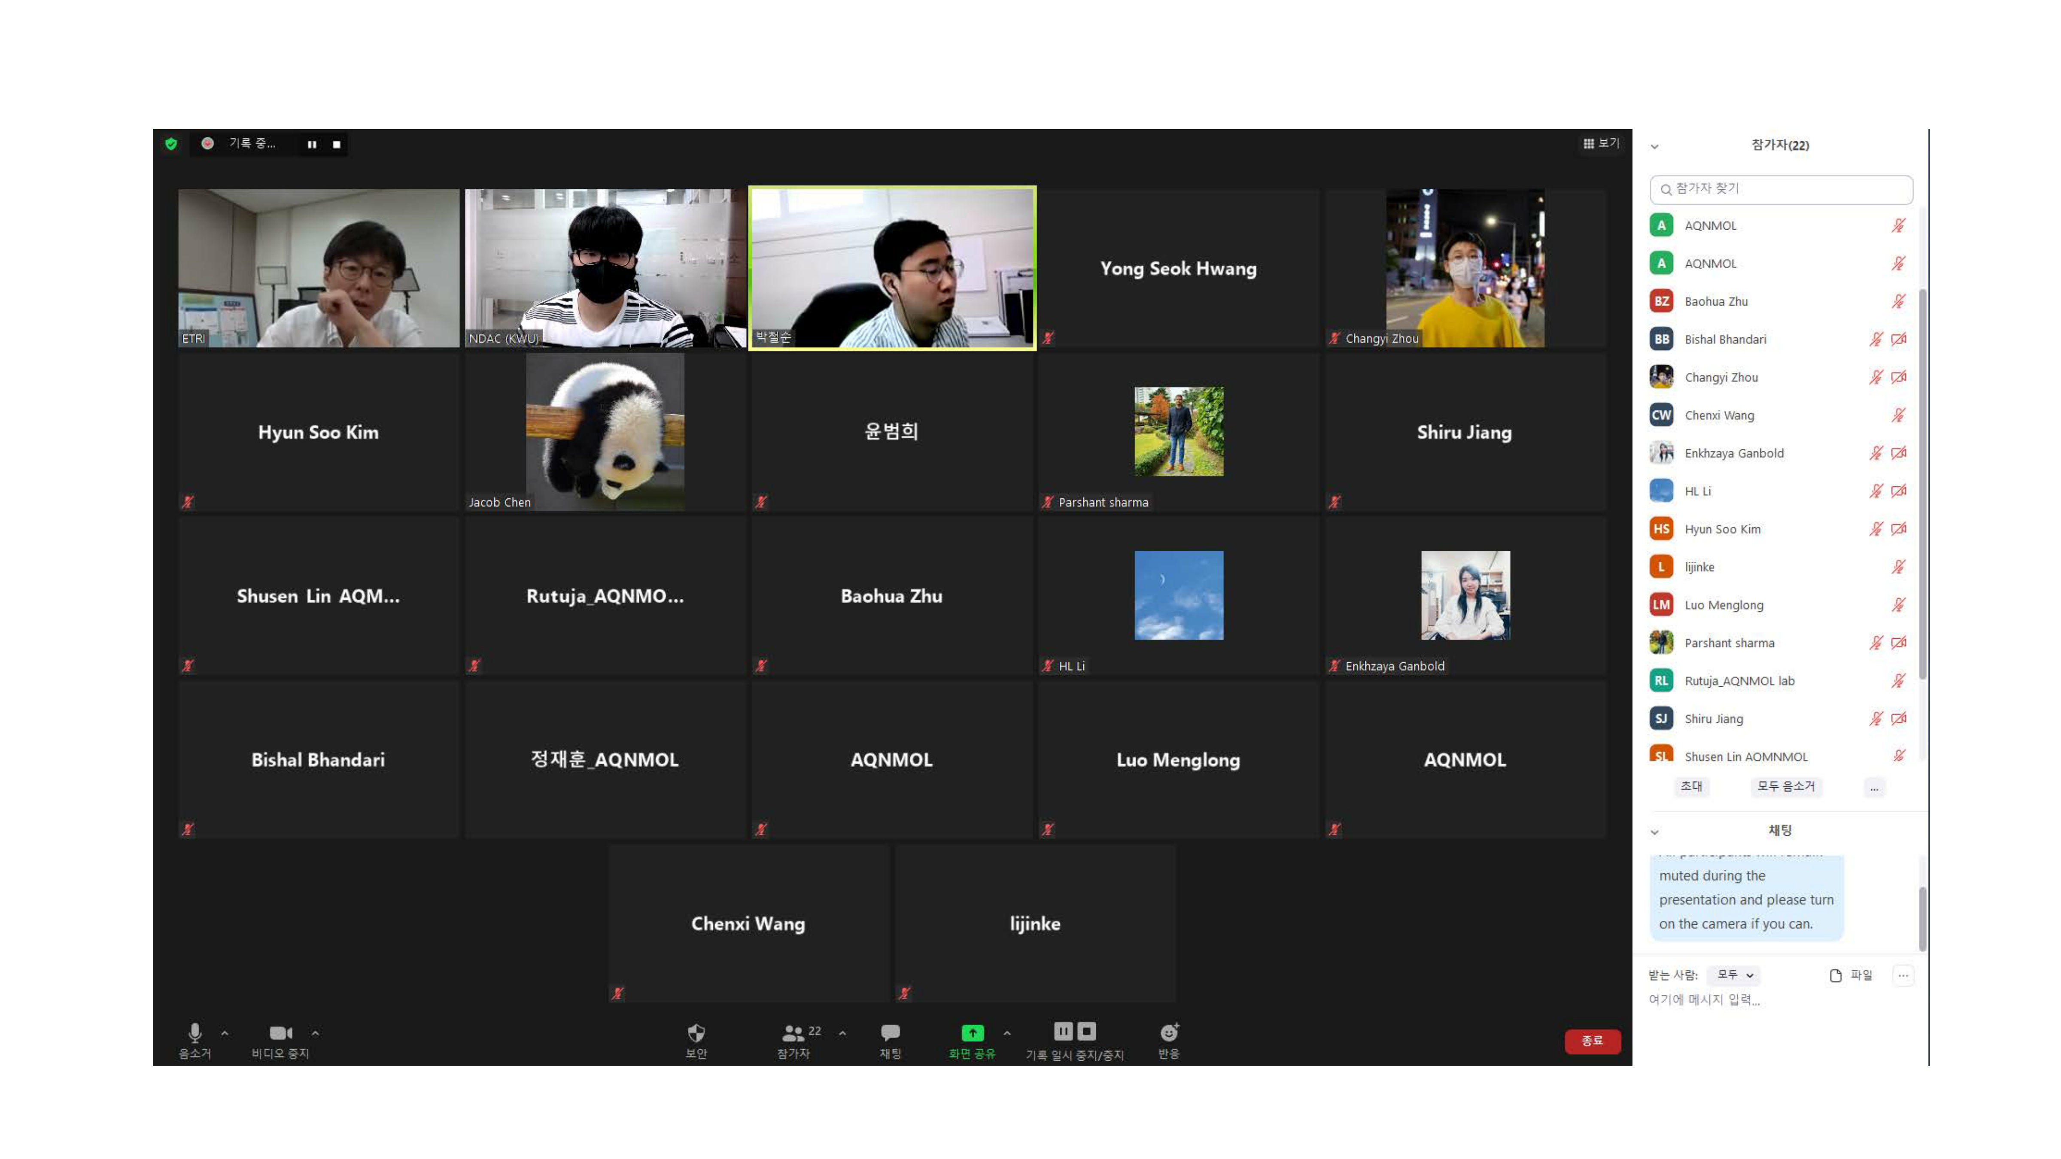
Task: Open audio options arrow beside microphone
Action: click(225, 1033)
